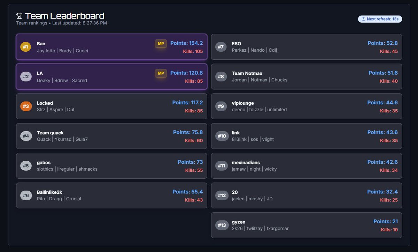Click Kills: 105 value

(193, 51)
